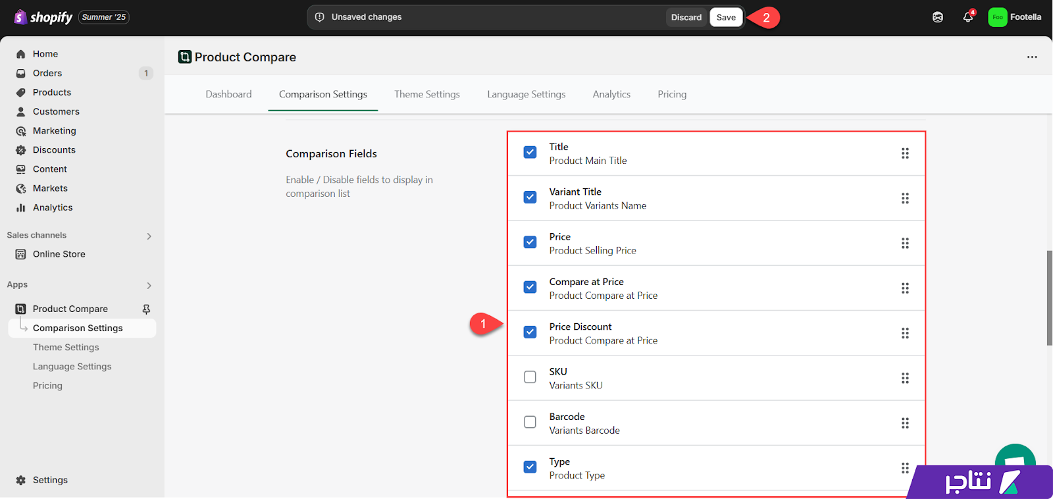Uncheck the Compare at Price checkbox
The width and height of the screenshot is (1053, 499).
[530, 287]
